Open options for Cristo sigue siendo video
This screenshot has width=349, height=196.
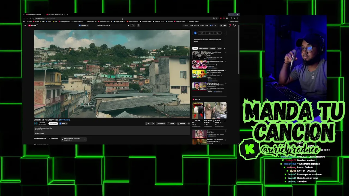[x=225, y=71]
